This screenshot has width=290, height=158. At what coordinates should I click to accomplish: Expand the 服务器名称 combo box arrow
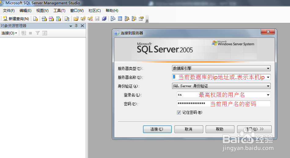[x=268, y=77]
